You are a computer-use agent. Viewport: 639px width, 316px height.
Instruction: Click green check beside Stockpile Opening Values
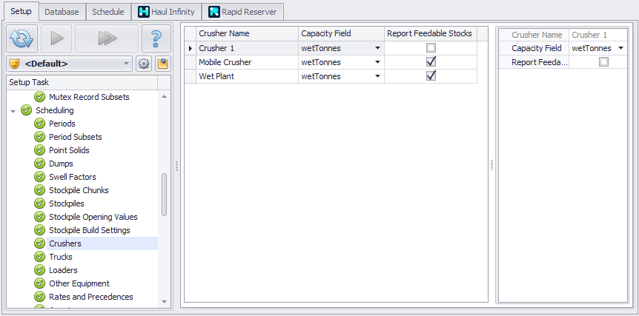(39, 217)
